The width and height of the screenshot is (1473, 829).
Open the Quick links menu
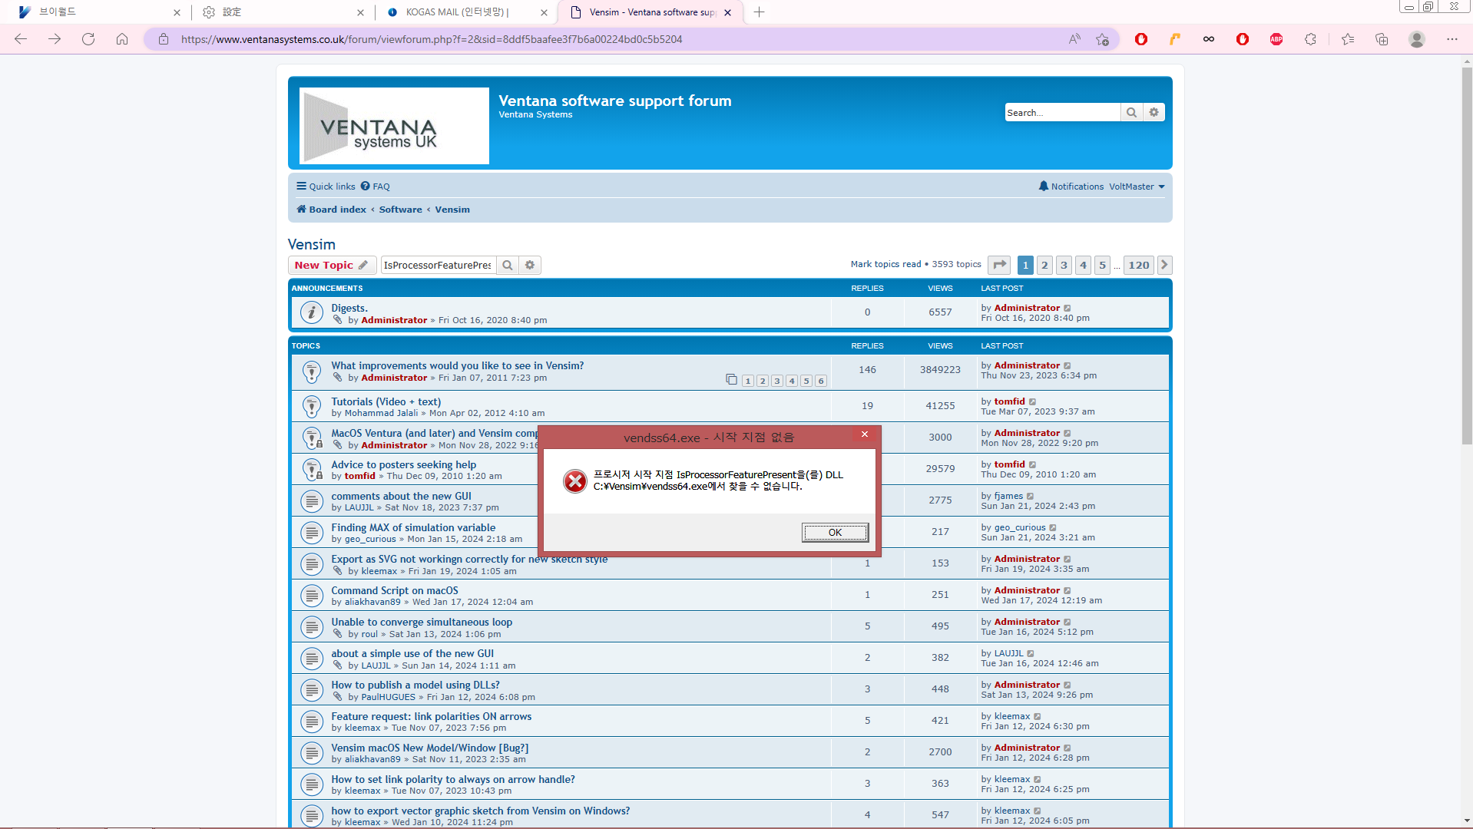(x=326, y=187)
